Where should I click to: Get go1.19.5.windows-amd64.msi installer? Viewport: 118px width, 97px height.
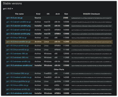(x=19, y=65)
